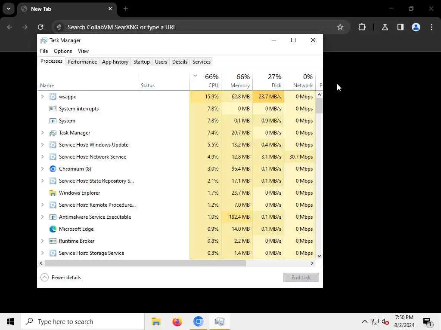Open the browser profile avatar
Screen dimensions: 441x330
tap(416, 27)
